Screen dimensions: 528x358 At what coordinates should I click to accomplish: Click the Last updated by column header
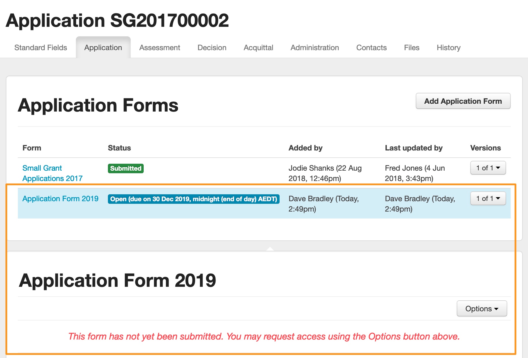[413, 148]
